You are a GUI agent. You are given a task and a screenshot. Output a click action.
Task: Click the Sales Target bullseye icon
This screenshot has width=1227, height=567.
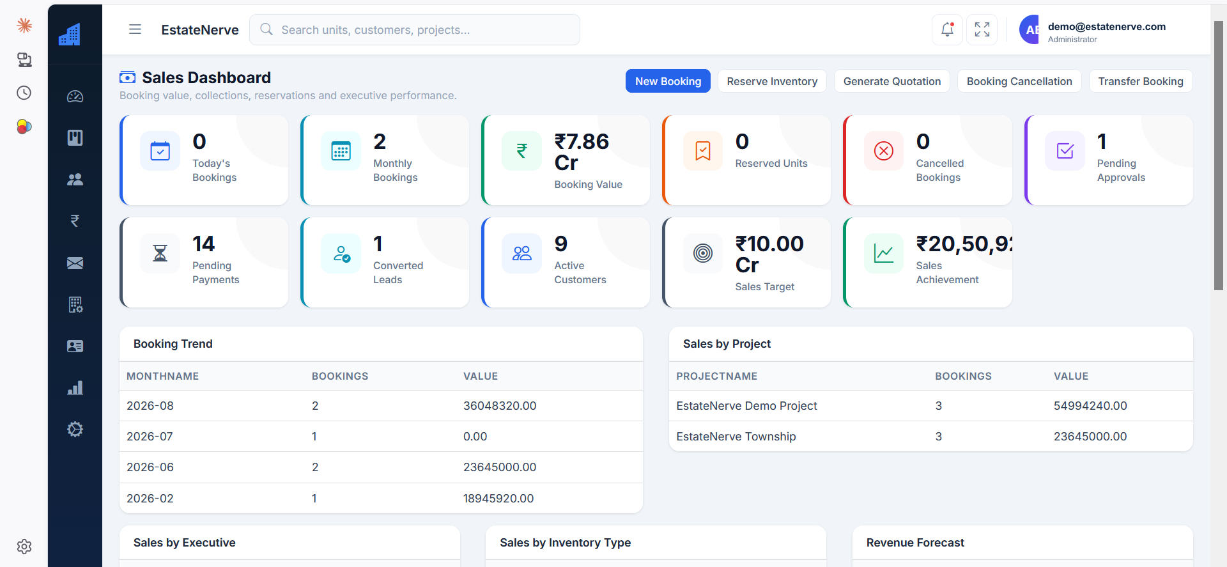(x=702, y=253)
